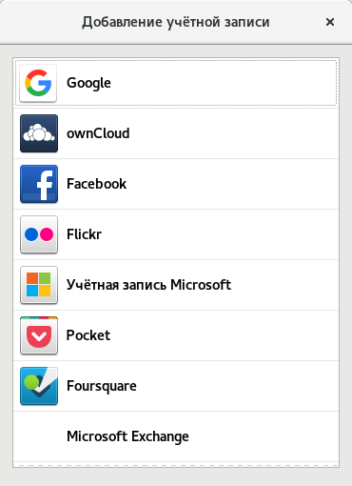Click the Foursquare checkmark icon

[x=39, y=386]
